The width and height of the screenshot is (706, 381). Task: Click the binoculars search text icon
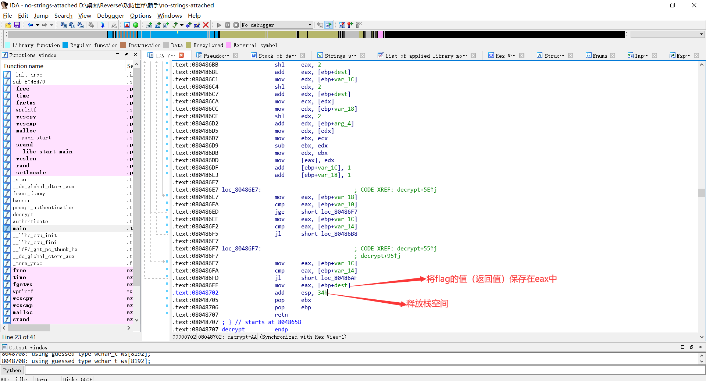point(72,25)
